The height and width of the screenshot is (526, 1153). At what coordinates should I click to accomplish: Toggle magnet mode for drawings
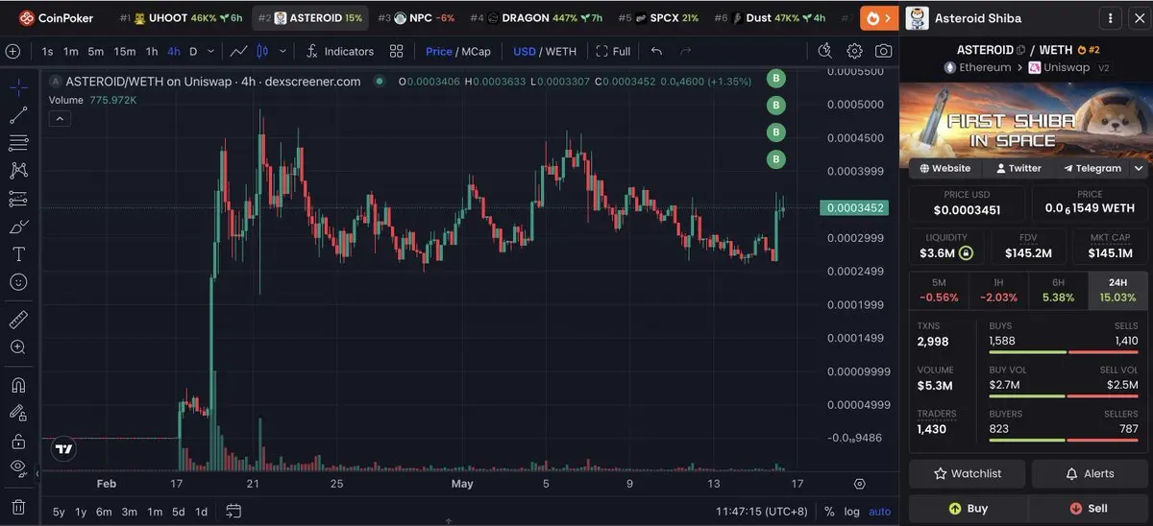click(18, 385)
